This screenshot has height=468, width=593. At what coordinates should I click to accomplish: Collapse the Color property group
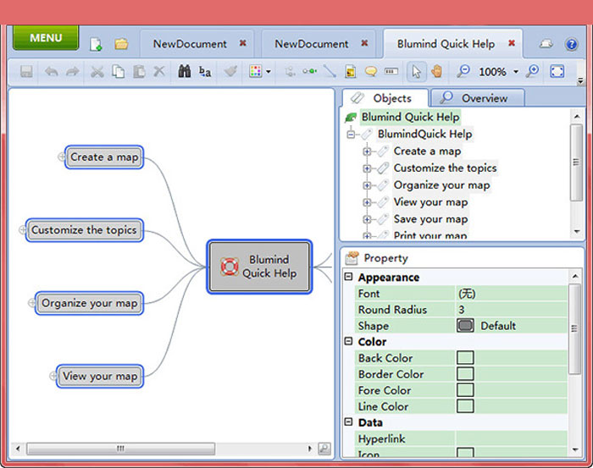point(348,341)
